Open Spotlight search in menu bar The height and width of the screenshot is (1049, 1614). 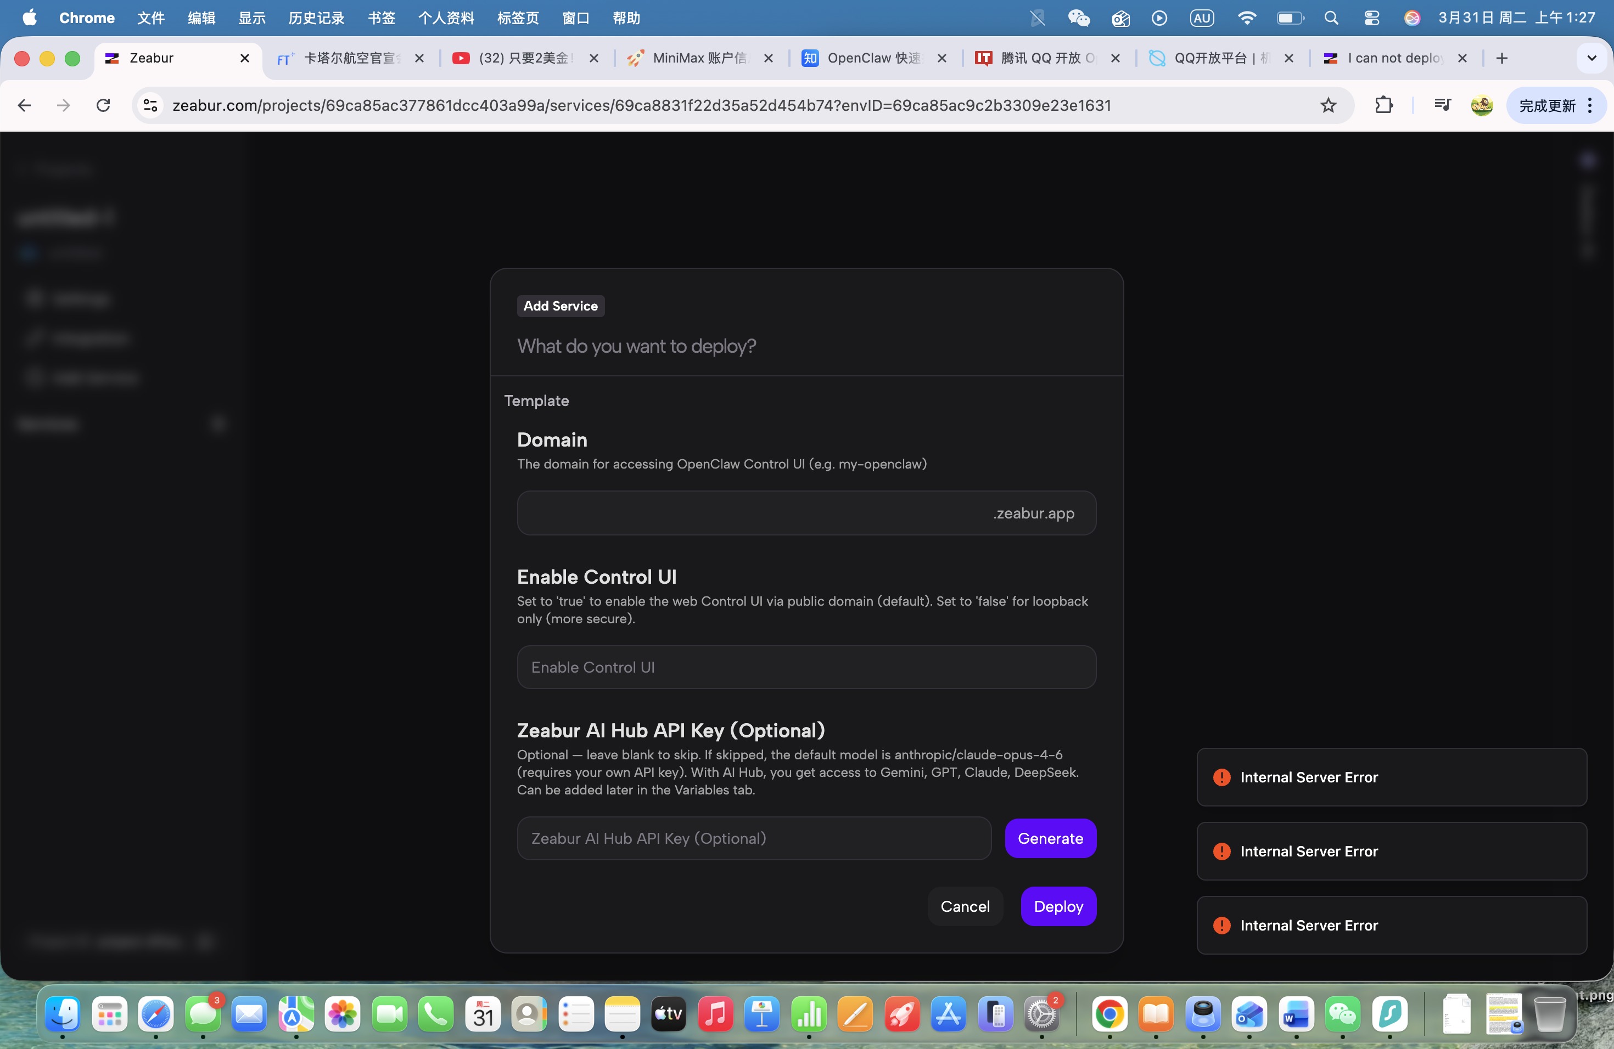pos(1331,18)
